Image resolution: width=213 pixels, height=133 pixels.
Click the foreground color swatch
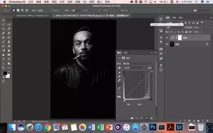point(5,73)
